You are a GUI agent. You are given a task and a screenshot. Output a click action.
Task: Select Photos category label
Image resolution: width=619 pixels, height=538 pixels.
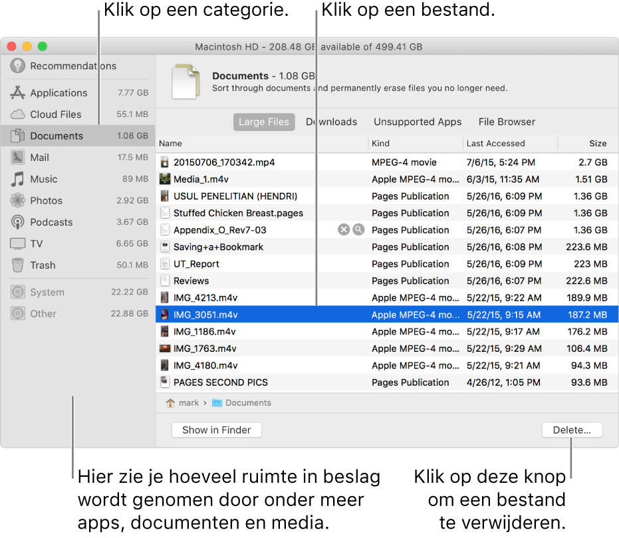tap(46, 201)
